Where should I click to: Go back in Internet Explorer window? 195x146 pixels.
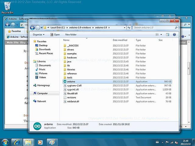pos(8,25)
